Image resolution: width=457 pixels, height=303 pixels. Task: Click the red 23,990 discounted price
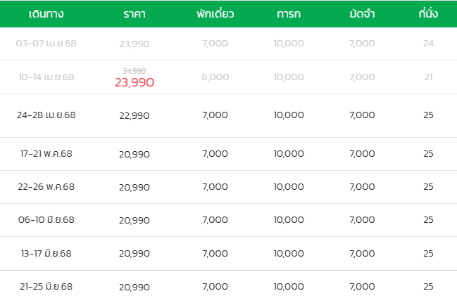tap(134, 83)
